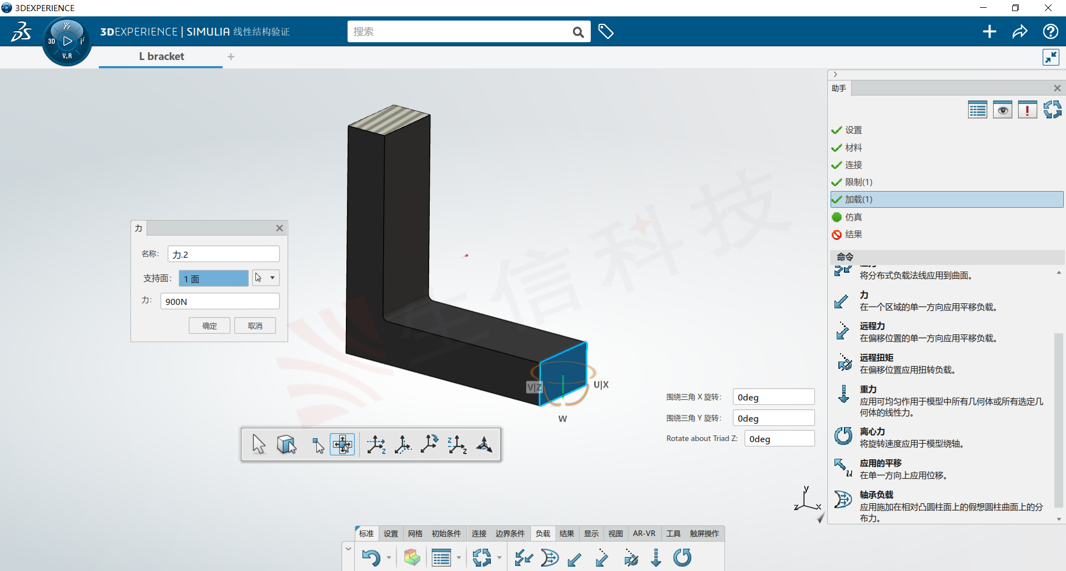The width and height of the screenshot is (1066, 571).
Task: Click the 支持面 selection box showing 1 面
Action: (x=214, y=278)
